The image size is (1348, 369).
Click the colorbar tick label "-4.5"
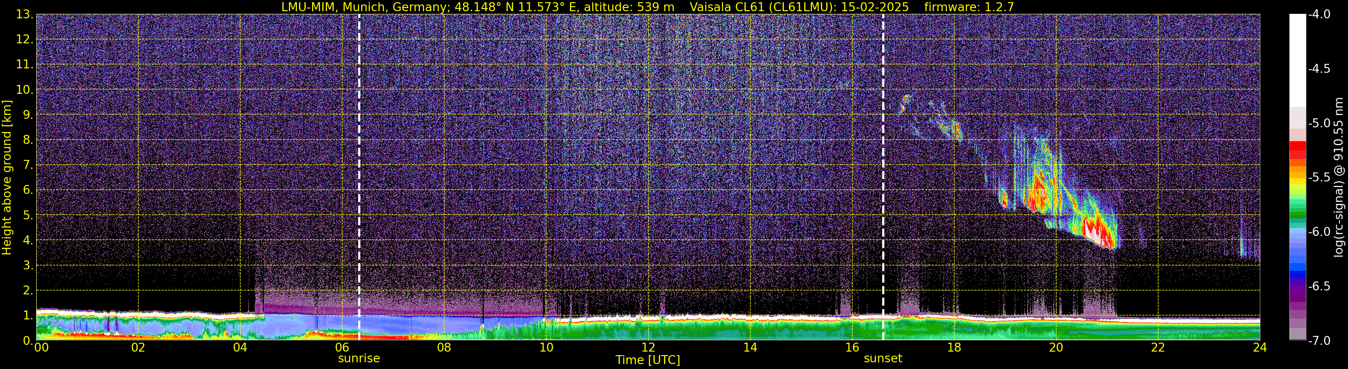1319,69
